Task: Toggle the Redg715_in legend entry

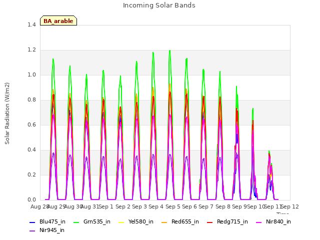Action: [x=227, y=221]
